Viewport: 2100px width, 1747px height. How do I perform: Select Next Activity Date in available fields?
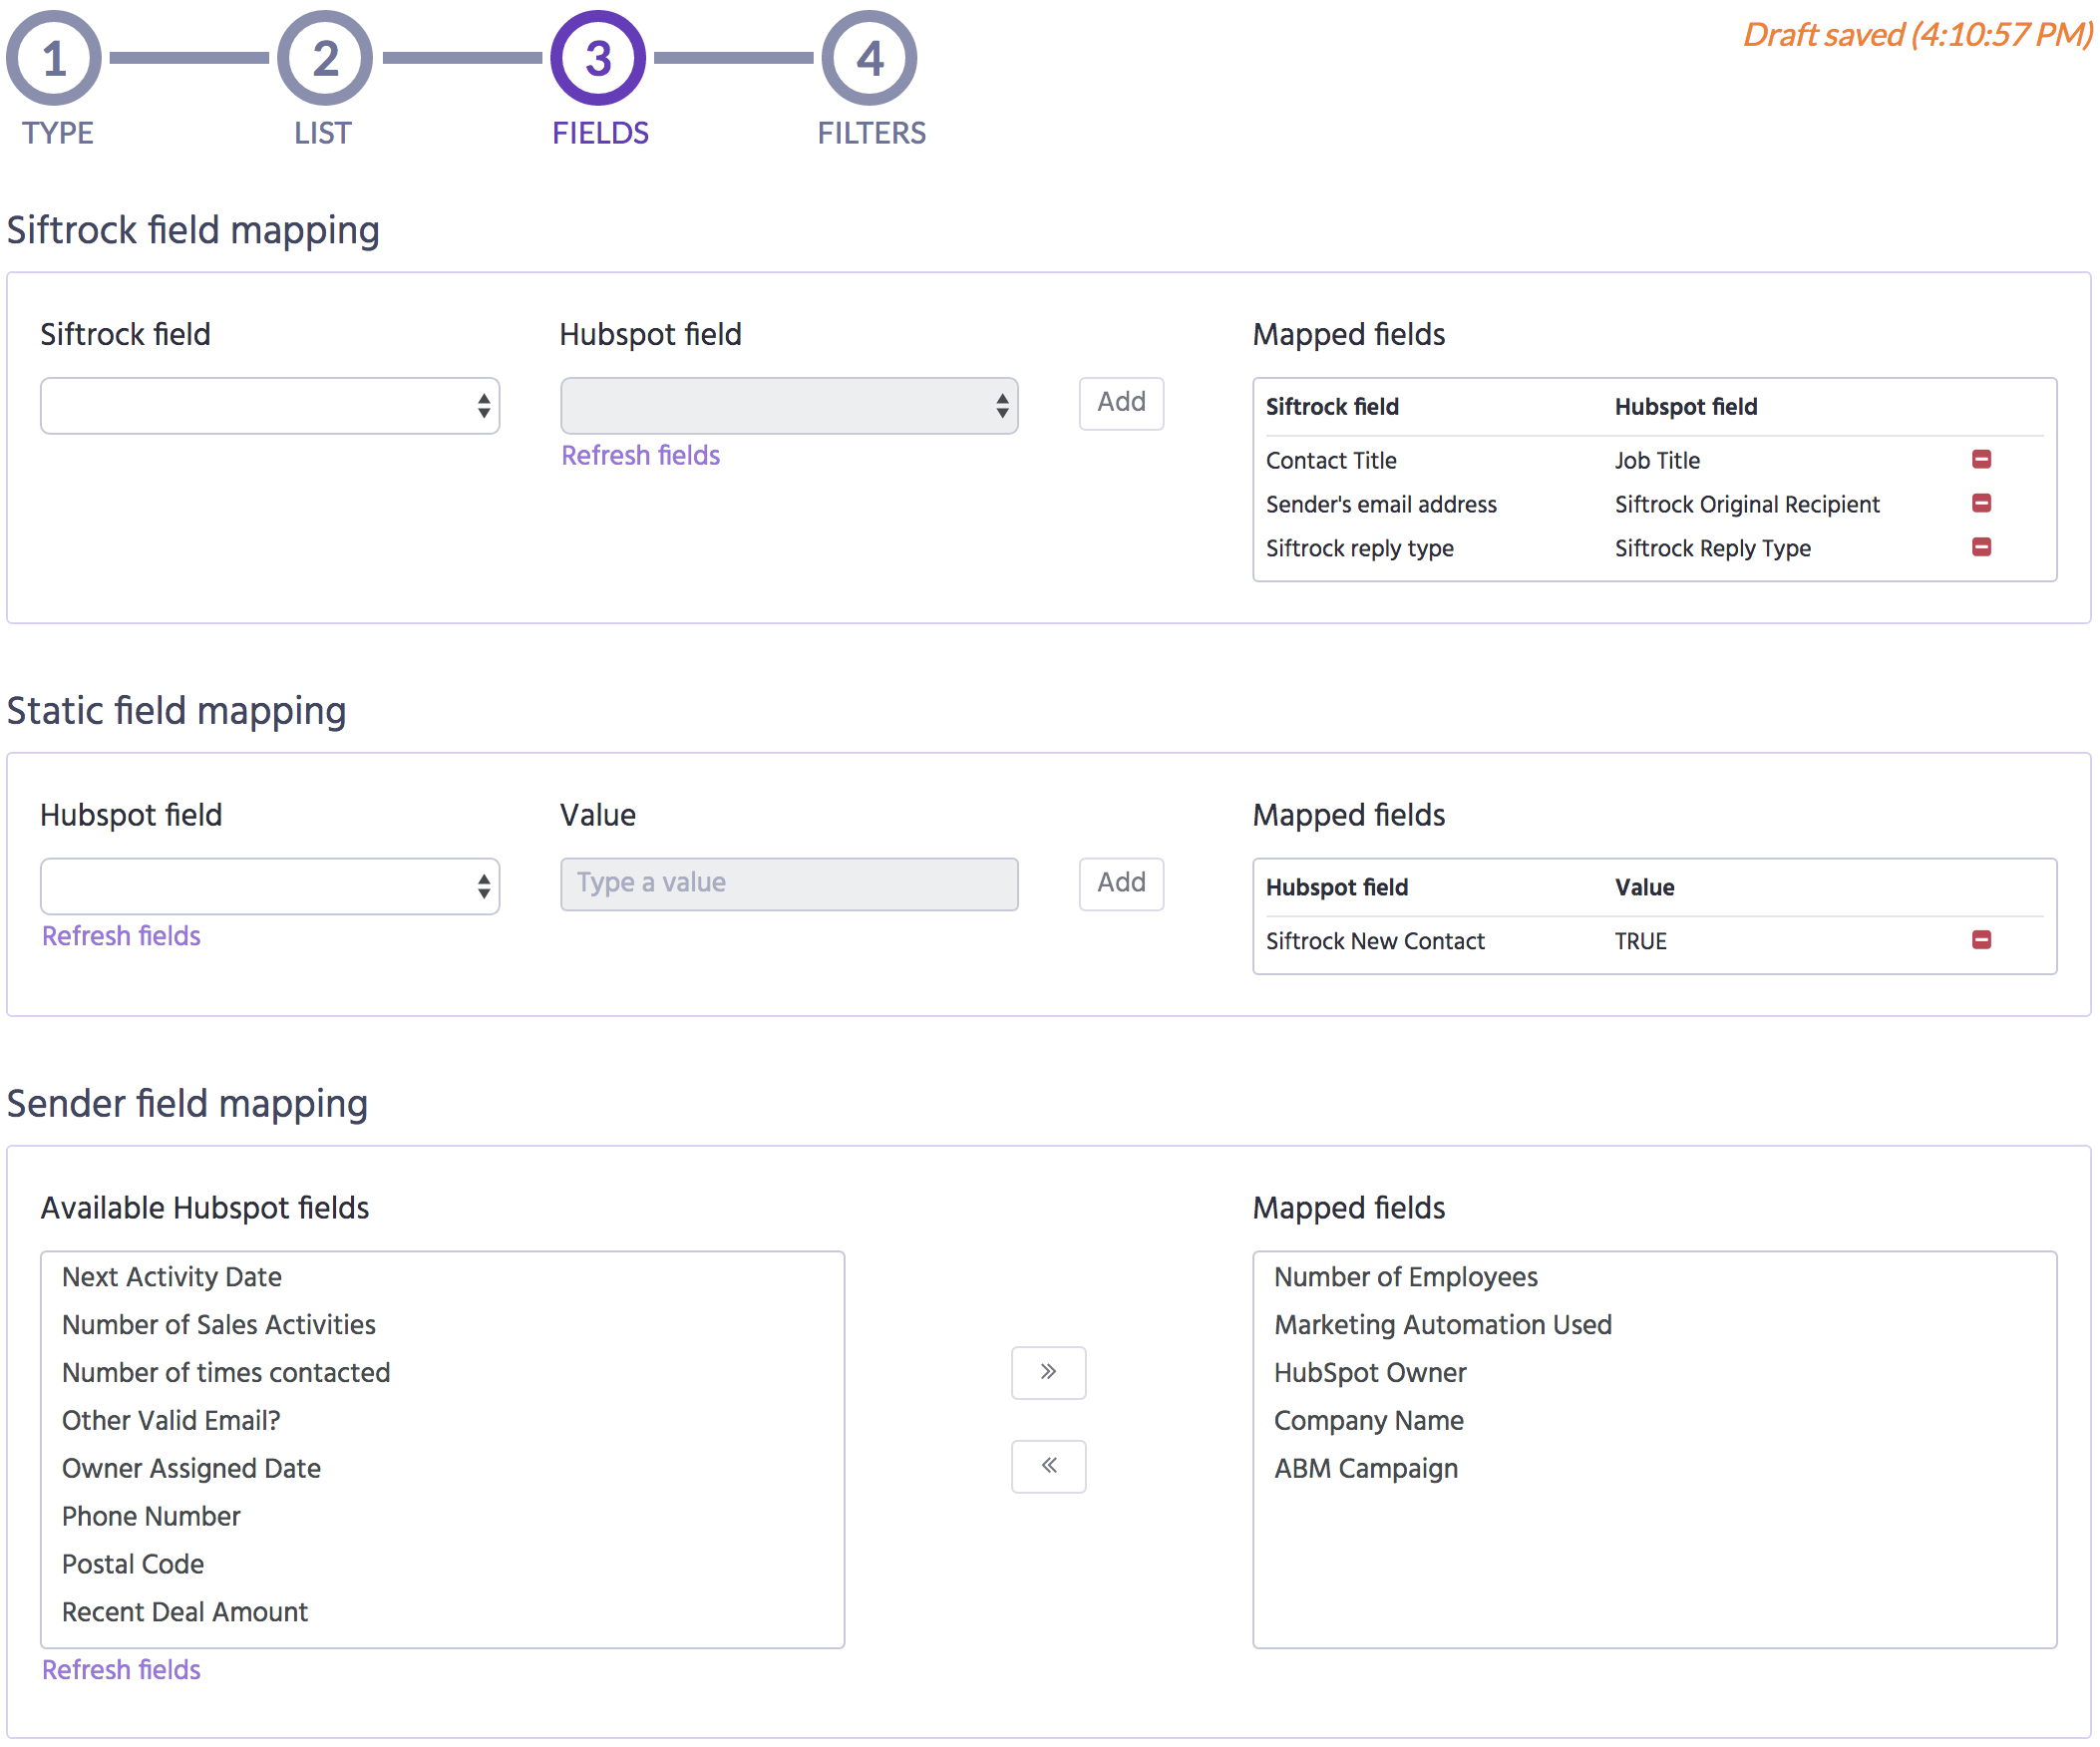pos(442,1277)
